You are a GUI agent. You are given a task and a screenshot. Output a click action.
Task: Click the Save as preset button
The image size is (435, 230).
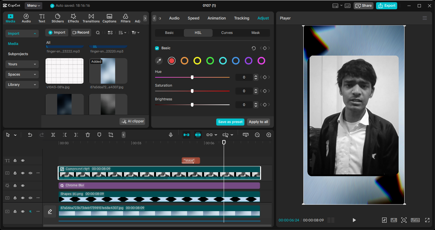click(230, 122)
